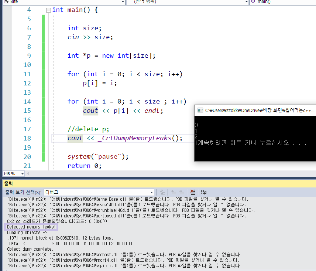Click the 'for' keyword on line 14
This screenshot has height=271, width=316.
(73, 102)
